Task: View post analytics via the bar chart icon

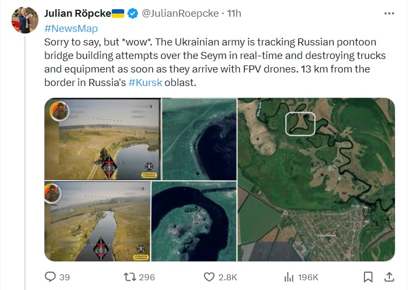Action: 289,277
